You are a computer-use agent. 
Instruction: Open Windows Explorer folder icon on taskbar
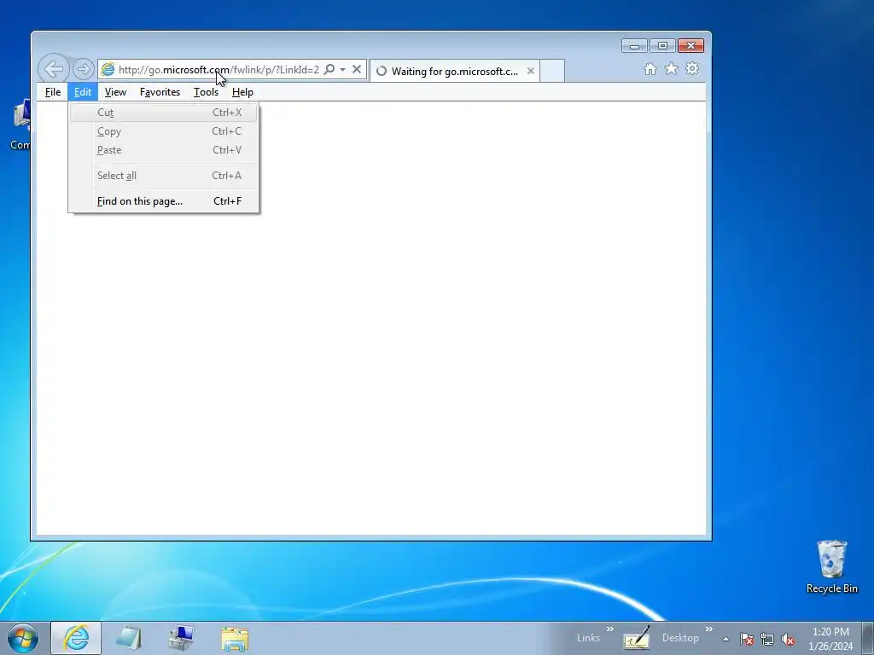coord(235,638)
